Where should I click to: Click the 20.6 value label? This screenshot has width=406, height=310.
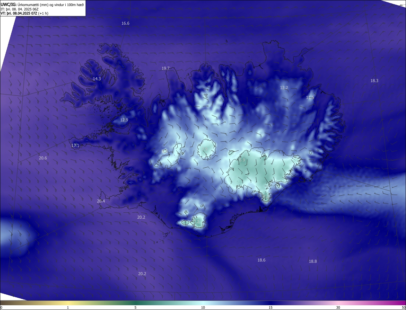click(43, 158)
